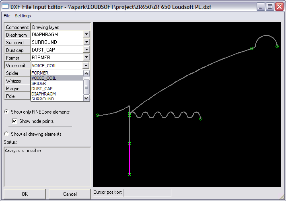The width and height of the screenshot is (286, 201).
Task: Choose SPIDER in the open list
Action: click(57, 83)
